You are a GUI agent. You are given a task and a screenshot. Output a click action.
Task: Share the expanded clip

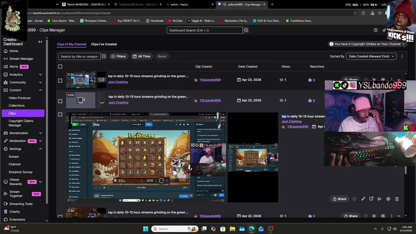(x=339, y=199)
